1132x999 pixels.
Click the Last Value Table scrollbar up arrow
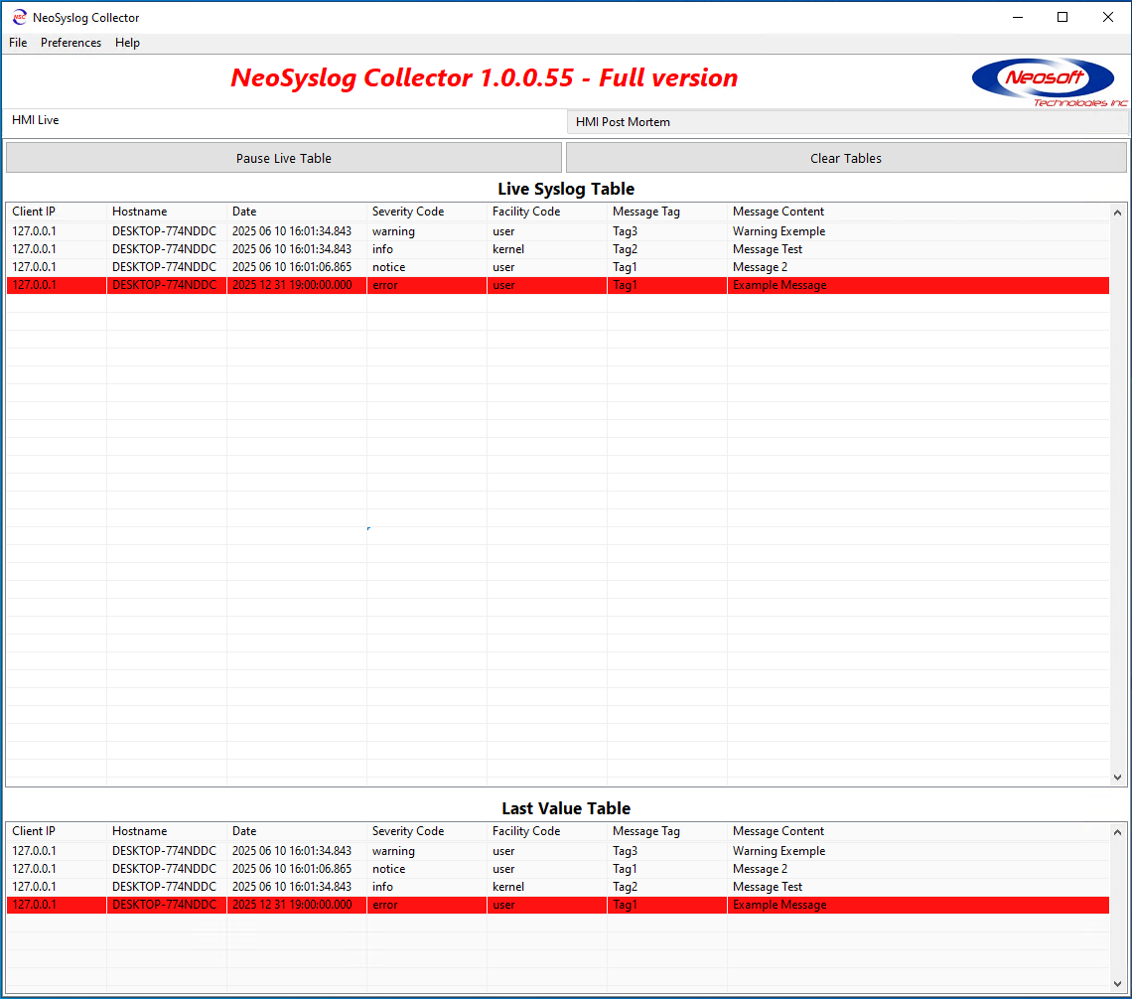pos(1117,831)
